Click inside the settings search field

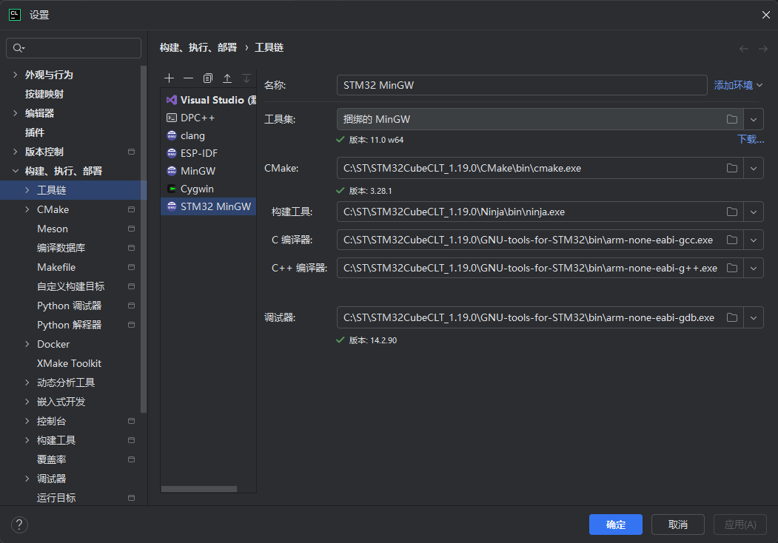(73, 47)
